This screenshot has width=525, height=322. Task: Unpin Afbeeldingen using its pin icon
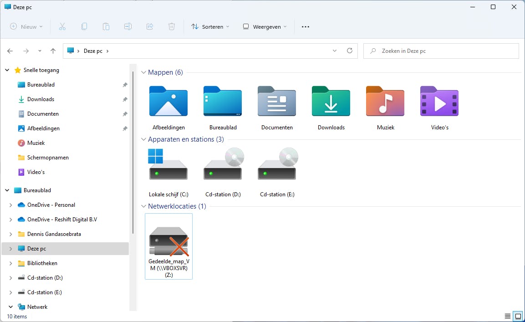tap(125, 129)
